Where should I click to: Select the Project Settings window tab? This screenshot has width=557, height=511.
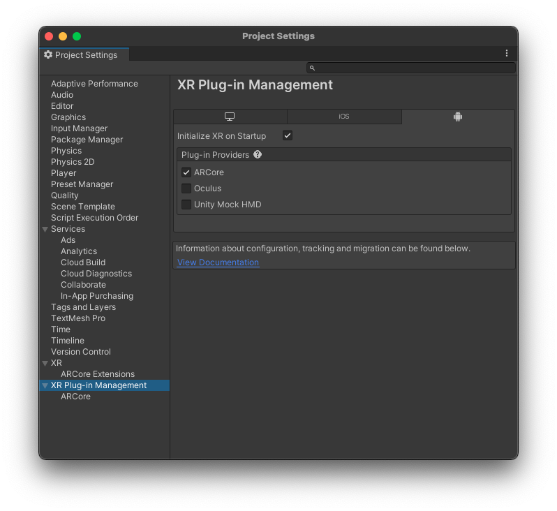pos(84,55)
